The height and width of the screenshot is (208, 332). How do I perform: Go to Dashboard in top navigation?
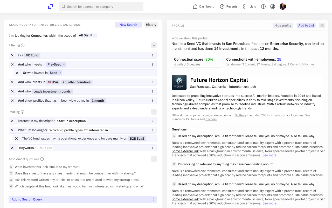click(204, 6)
